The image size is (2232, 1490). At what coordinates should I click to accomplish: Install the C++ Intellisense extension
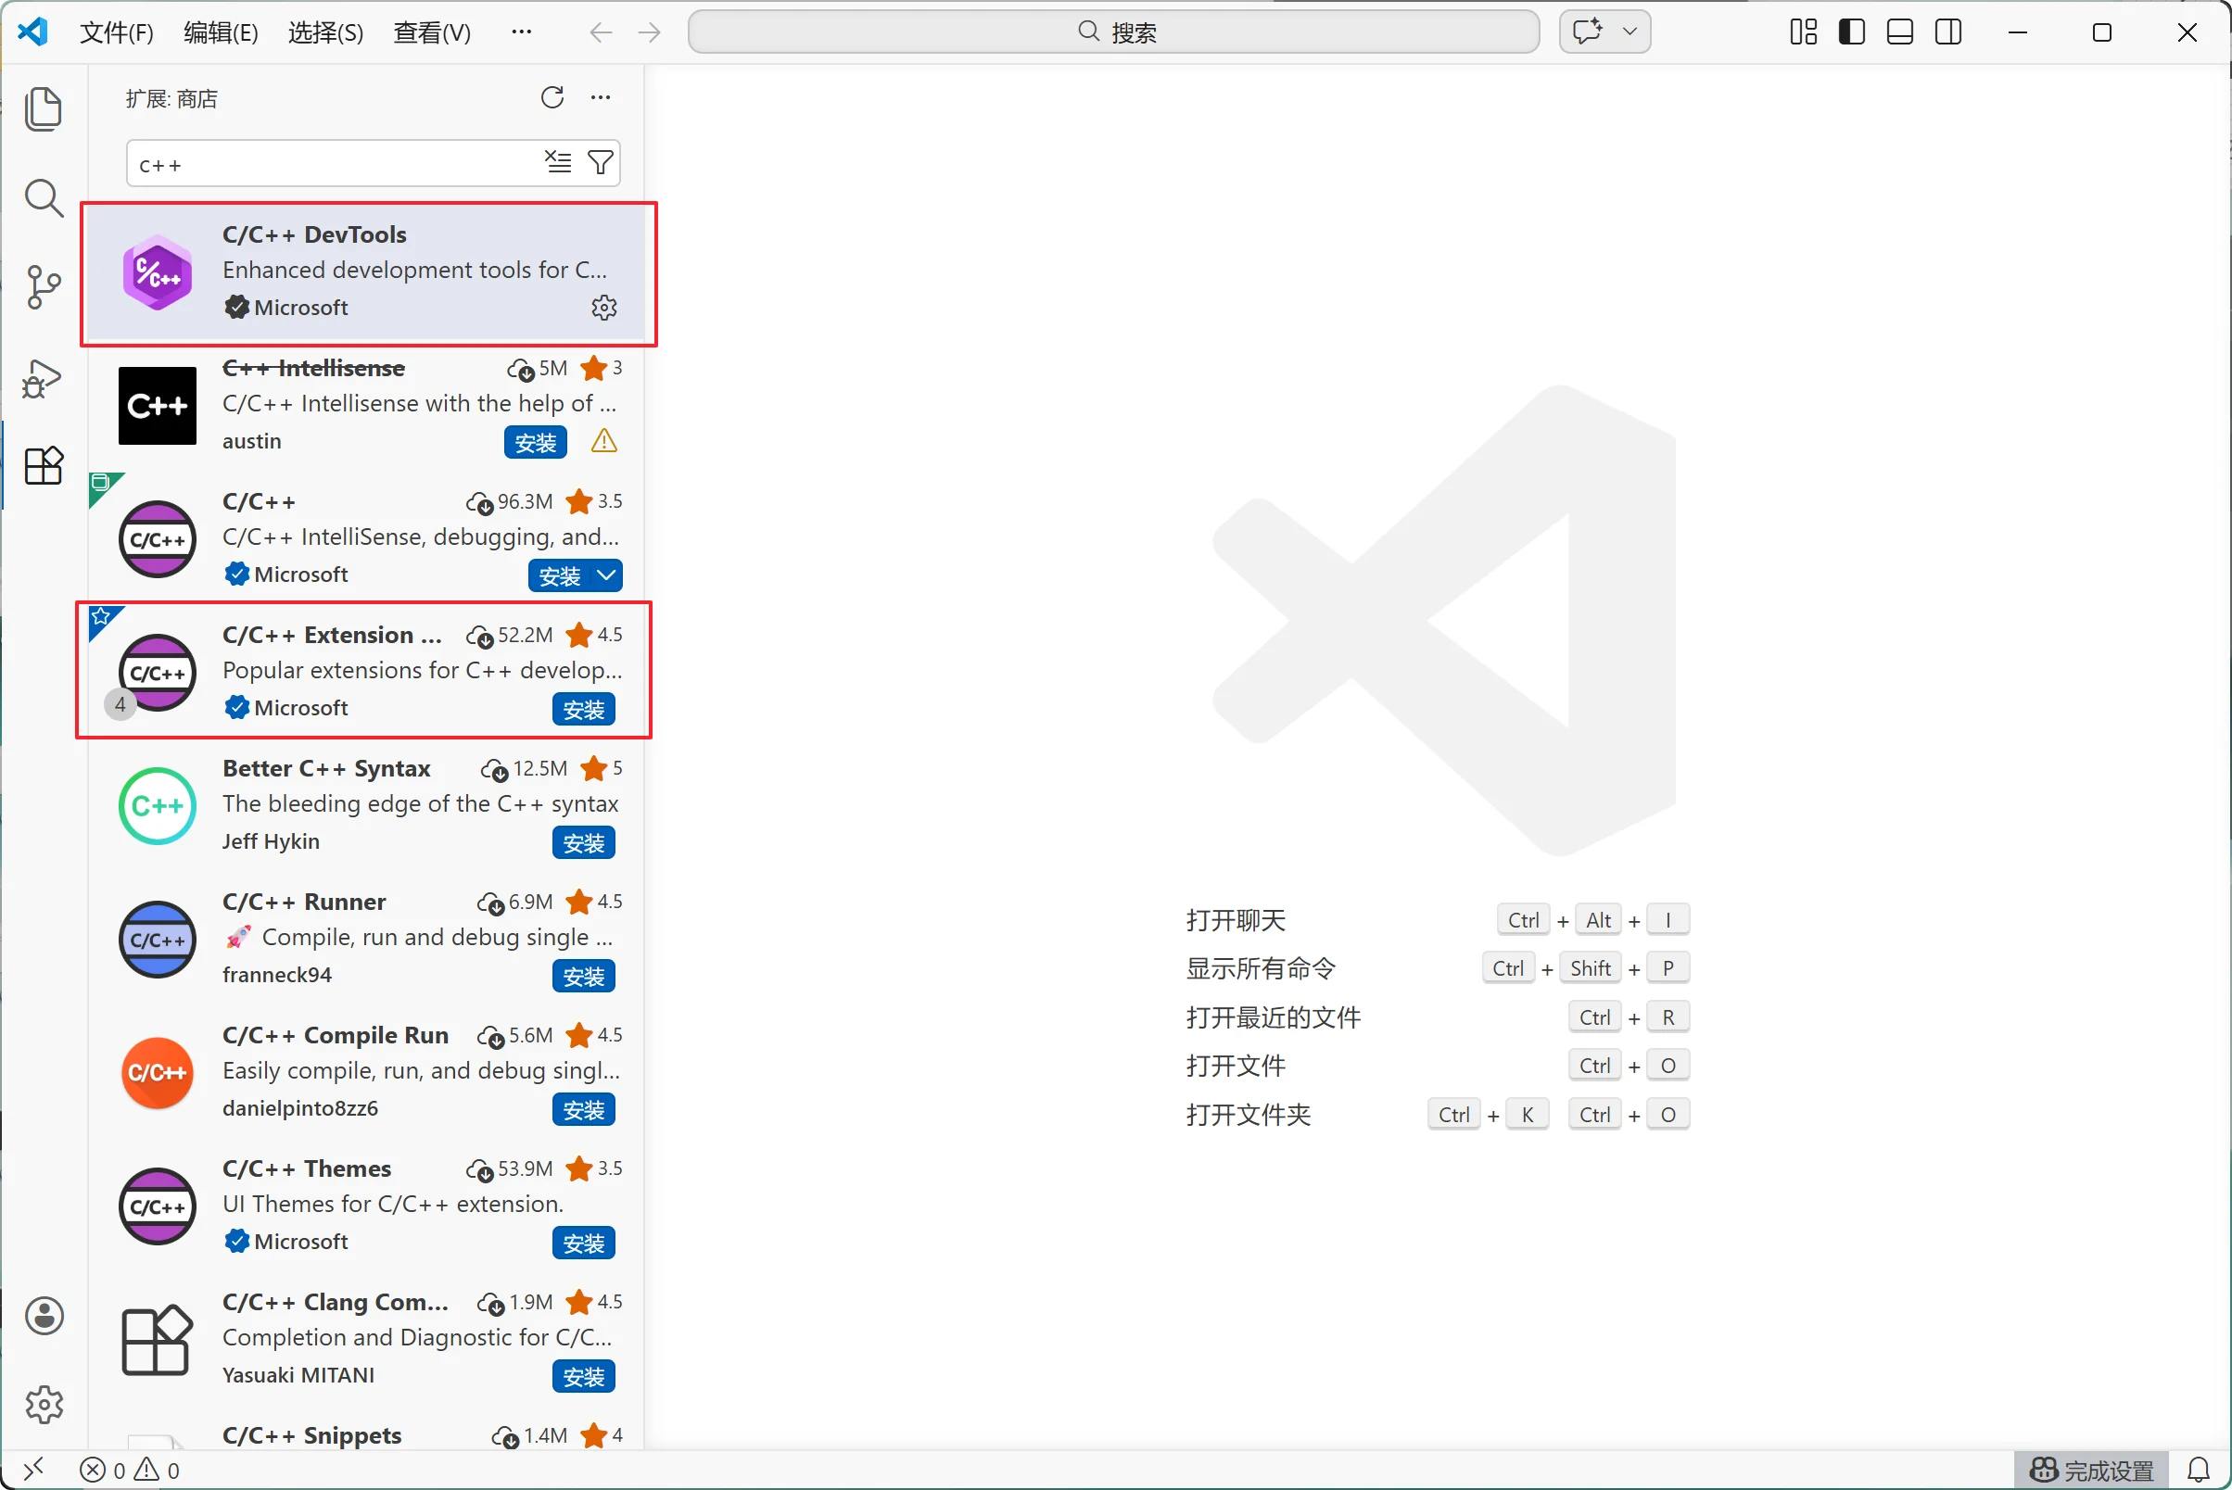tap(535, 443)
